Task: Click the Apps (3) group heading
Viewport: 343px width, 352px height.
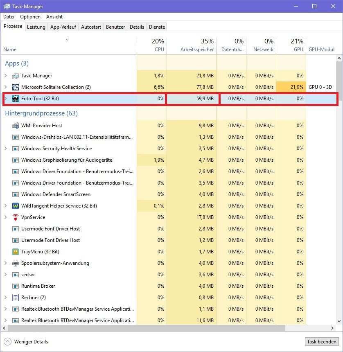Action: [17, 63]
